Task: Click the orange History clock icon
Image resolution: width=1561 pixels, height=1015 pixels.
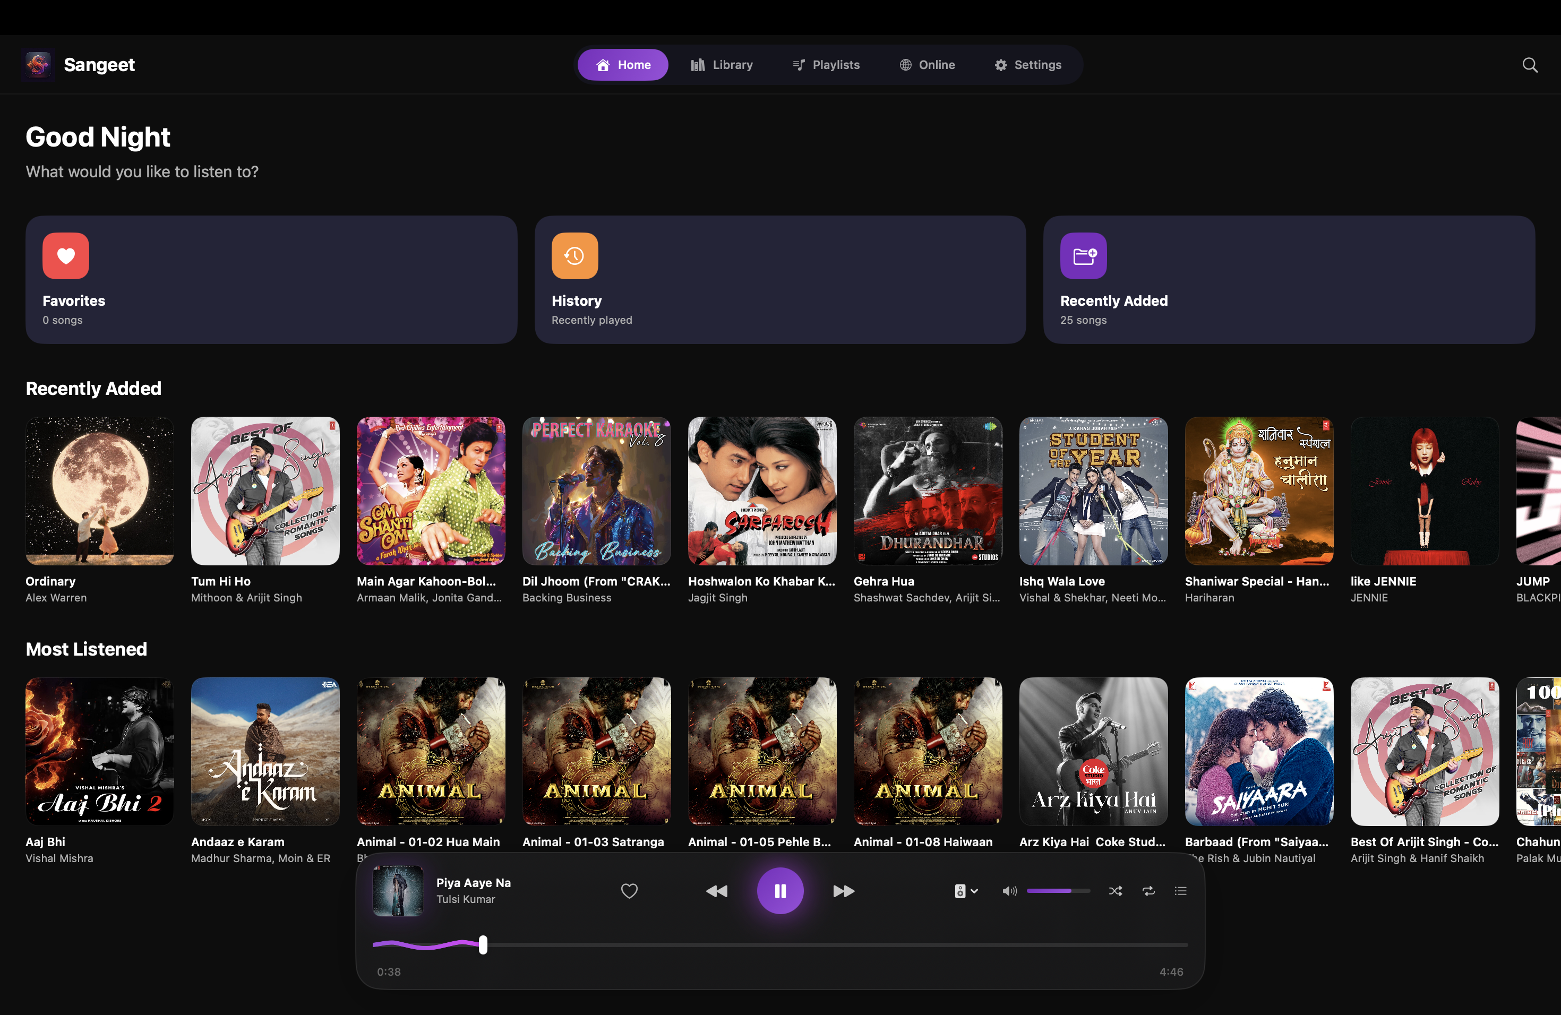Action: (x=574, y=256)
